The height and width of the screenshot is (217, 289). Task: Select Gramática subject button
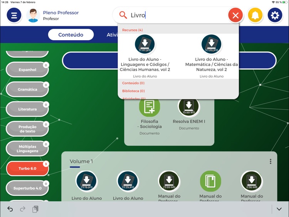27,89
